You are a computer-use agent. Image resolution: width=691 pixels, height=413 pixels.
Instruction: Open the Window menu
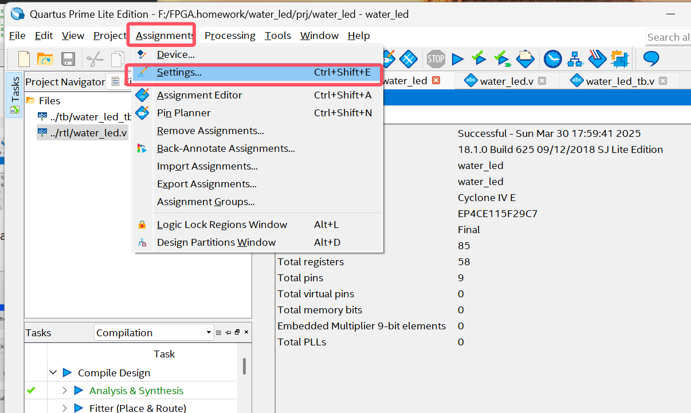[x=320, y=36]
